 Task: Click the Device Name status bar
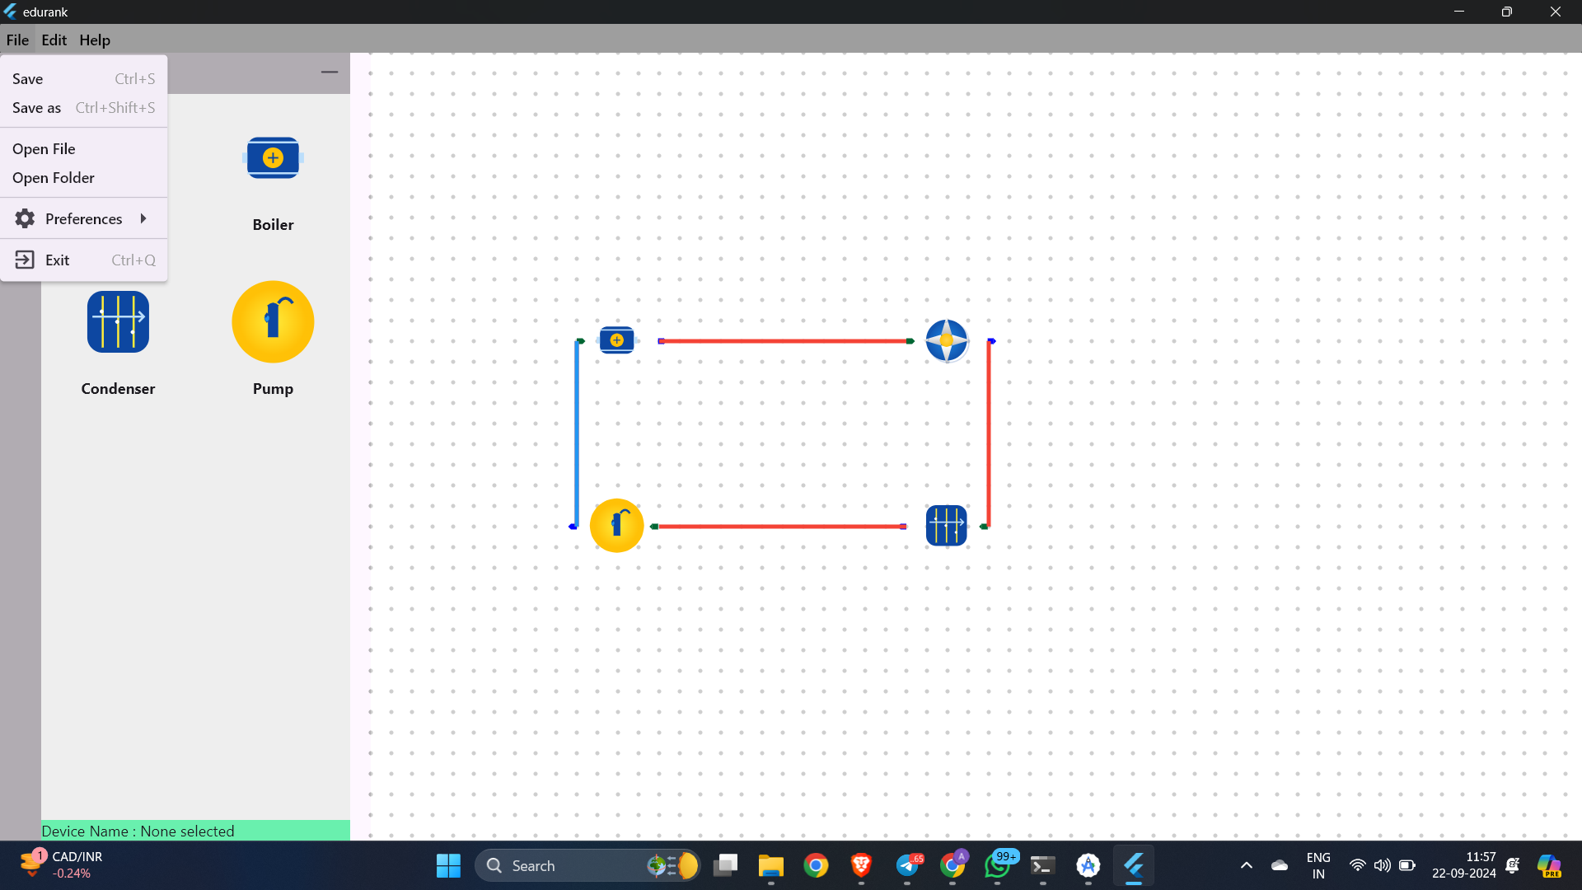(195, 831)
